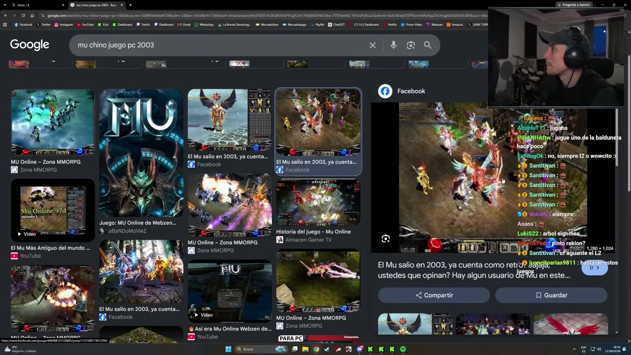Open the preview caption El Mu salio en 2003

coord(474,270)
